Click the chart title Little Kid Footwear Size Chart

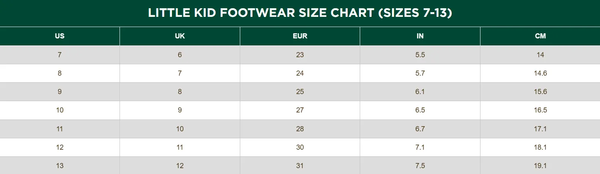[x=300, y=13]
